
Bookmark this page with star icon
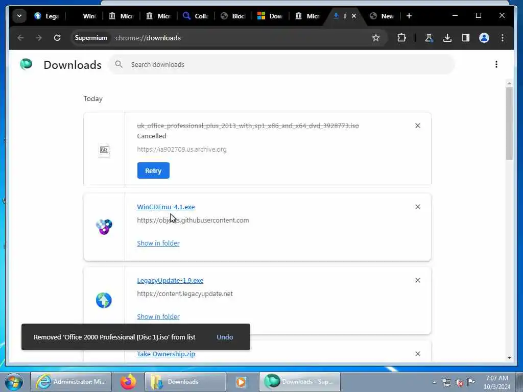coord(376,38)
